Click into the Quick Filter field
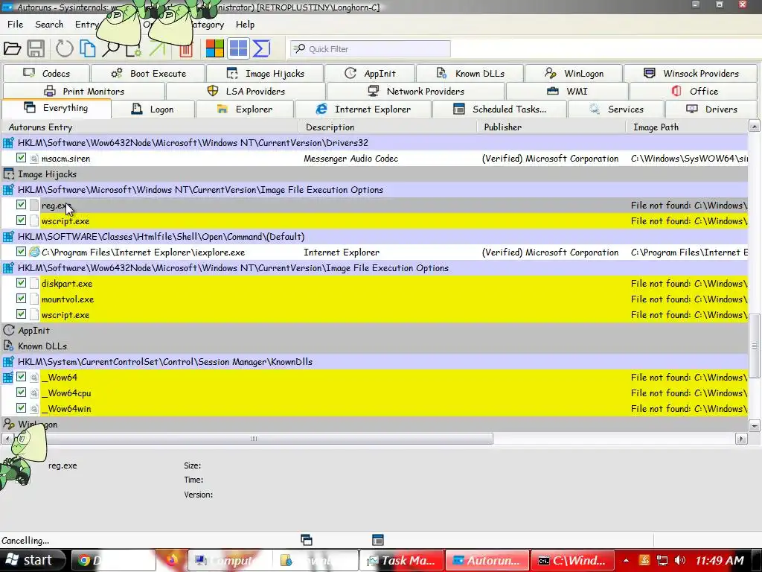The height and width of the screenshot is (572, 762). [x=371, y=48]
